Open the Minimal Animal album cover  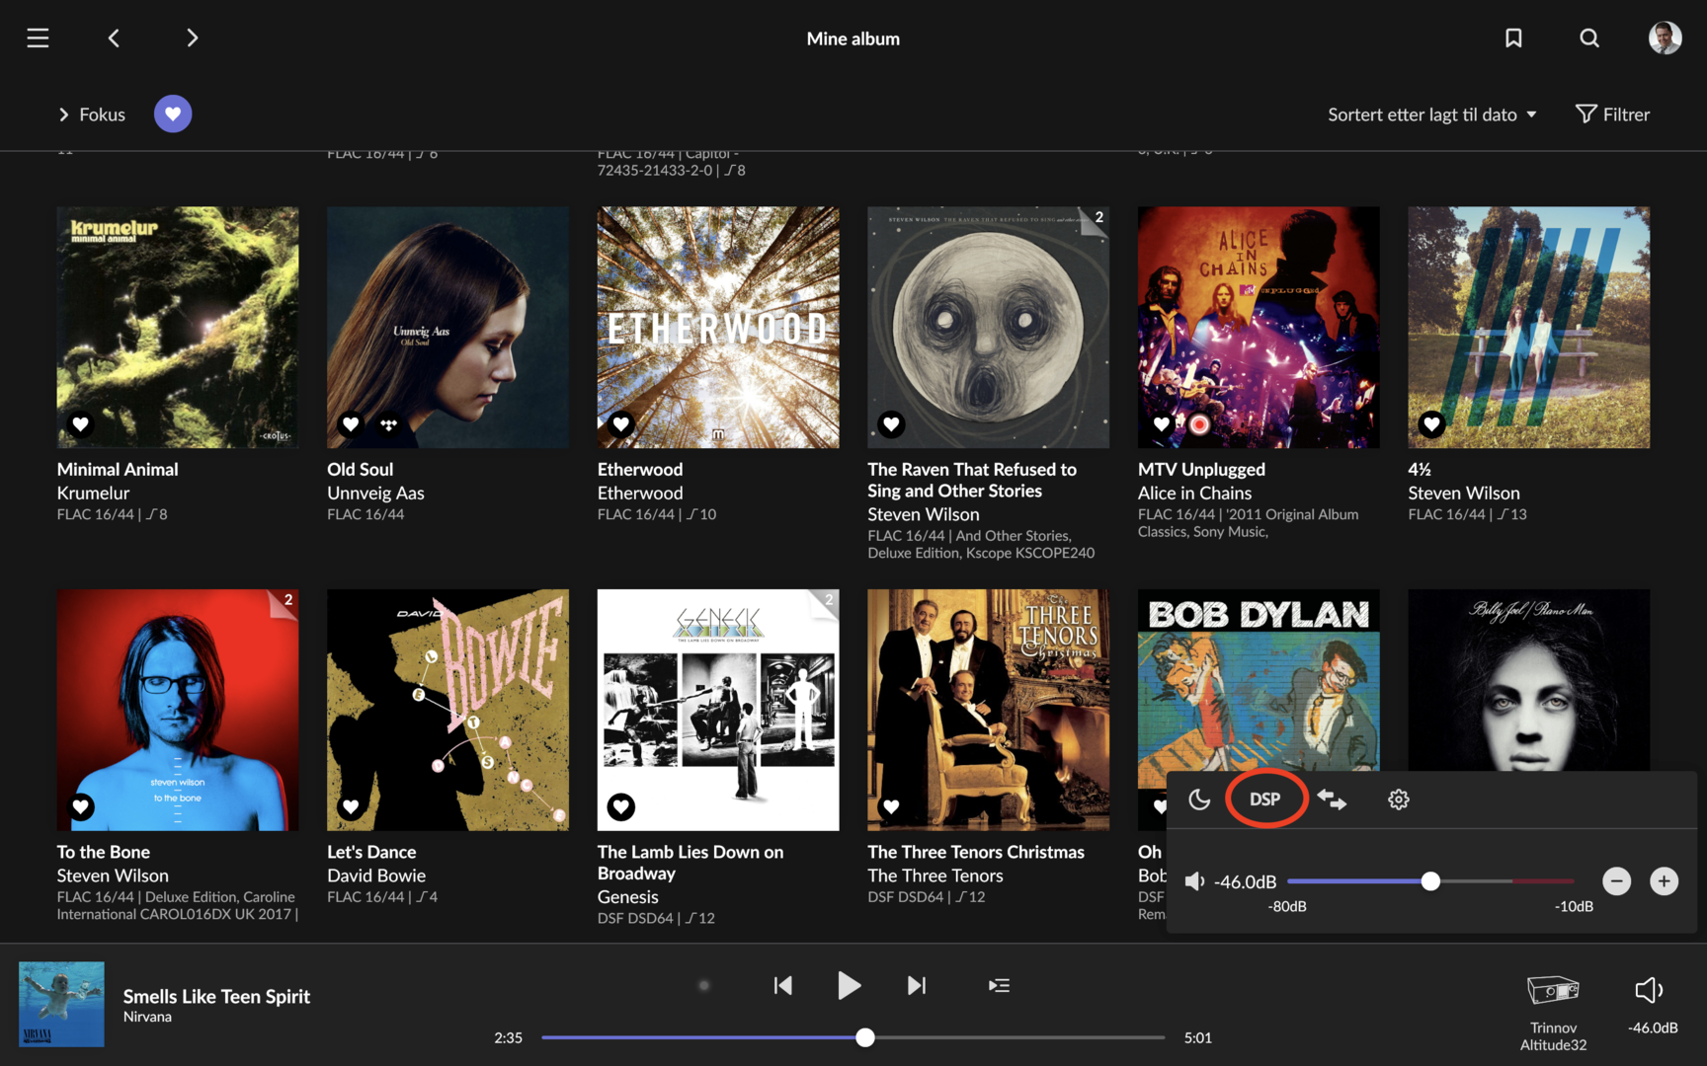[178, 327]
